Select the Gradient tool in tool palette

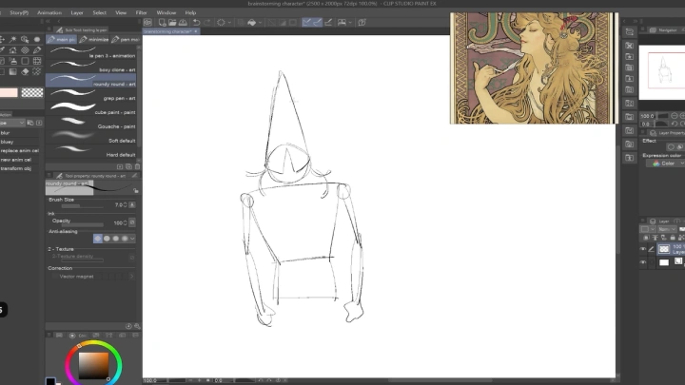[13, 71]
